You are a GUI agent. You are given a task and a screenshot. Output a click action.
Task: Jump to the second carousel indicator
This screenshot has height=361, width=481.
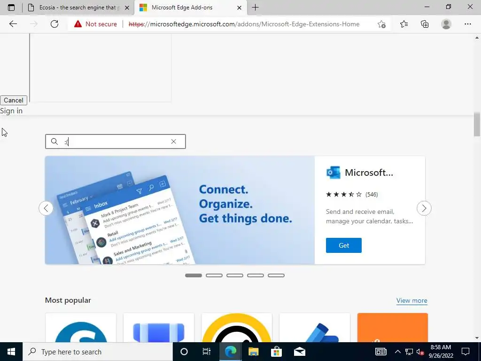point(214,275)
